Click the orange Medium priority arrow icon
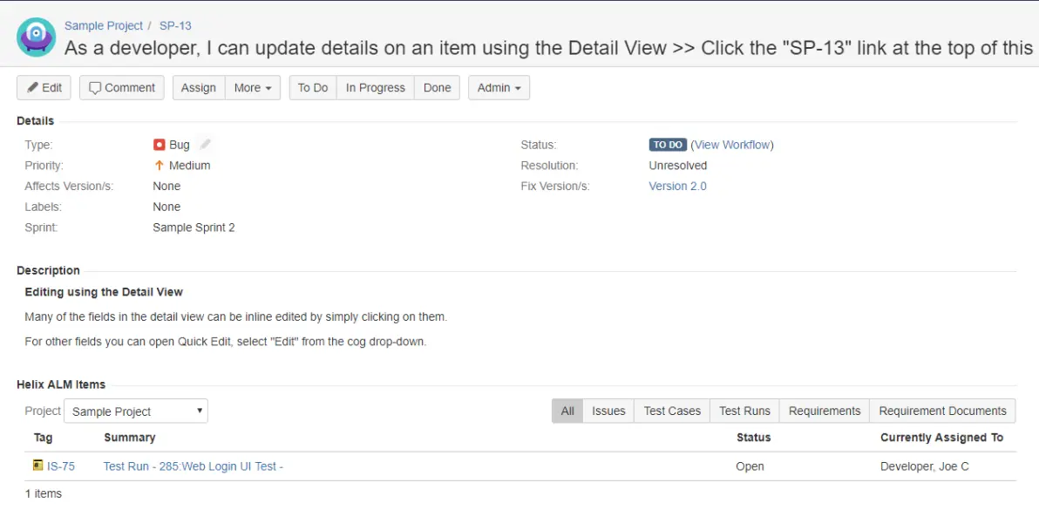 pos(159,166)
